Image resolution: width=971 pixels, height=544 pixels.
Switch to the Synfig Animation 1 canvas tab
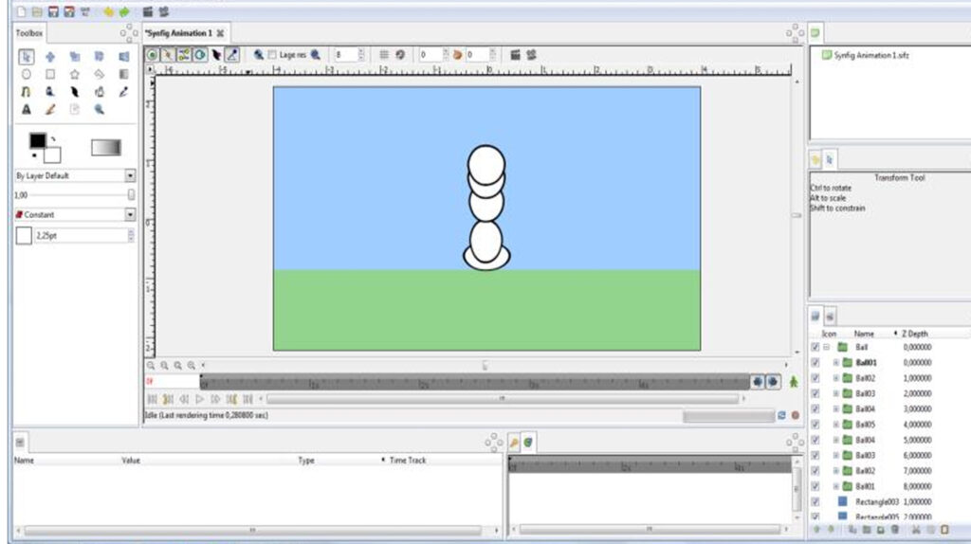(178, 33)
